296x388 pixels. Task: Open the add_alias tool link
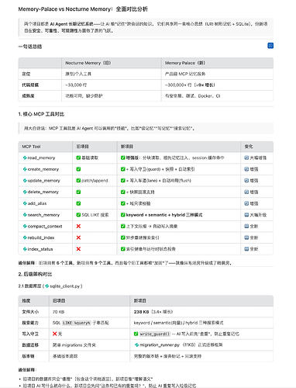35,203
